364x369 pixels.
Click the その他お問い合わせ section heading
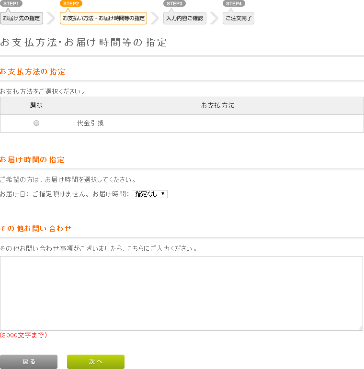(x=36, y=228)
